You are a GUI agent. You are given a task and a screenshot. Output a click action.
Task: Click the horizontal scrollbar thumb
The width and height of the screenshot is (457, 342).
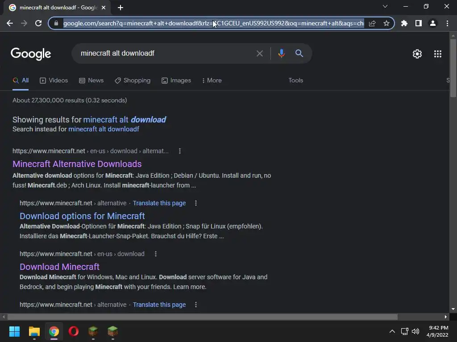click(x=203, y=317)
